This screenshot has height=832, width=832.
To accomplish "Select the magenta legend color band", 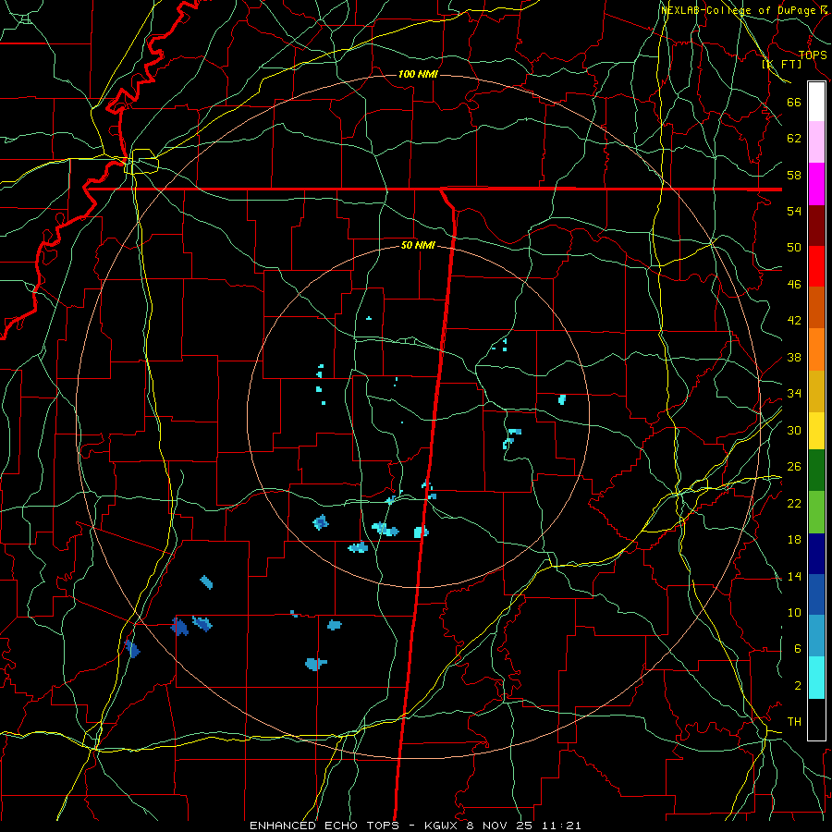I will click(816, 184).
